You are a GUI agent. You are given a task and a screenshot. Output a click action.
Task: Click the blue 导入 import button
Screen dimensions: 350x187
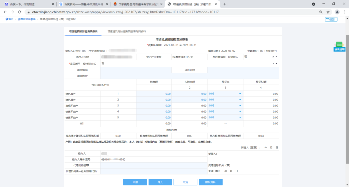pos(160,182)
